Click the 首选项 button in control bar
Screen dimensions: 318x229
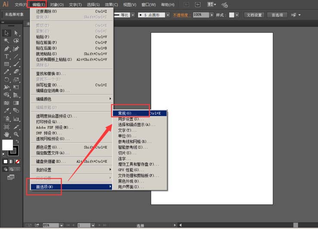pyautogui.click(x=277, y=15)
